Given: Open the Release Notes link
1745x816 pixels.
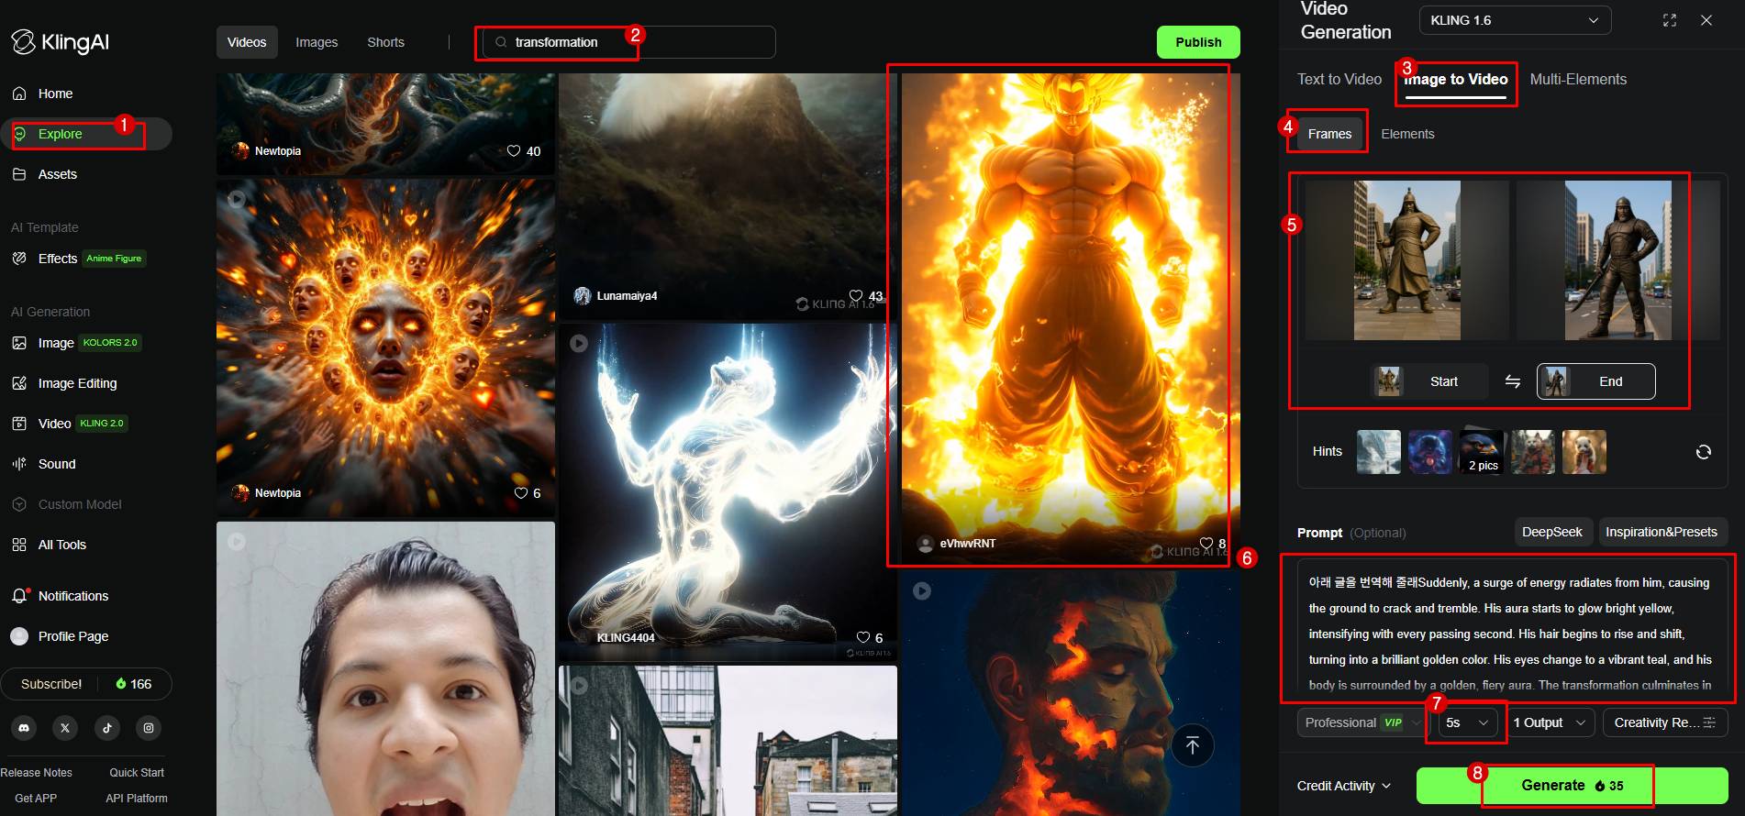Looking at the screenshot, I should 37,773.
